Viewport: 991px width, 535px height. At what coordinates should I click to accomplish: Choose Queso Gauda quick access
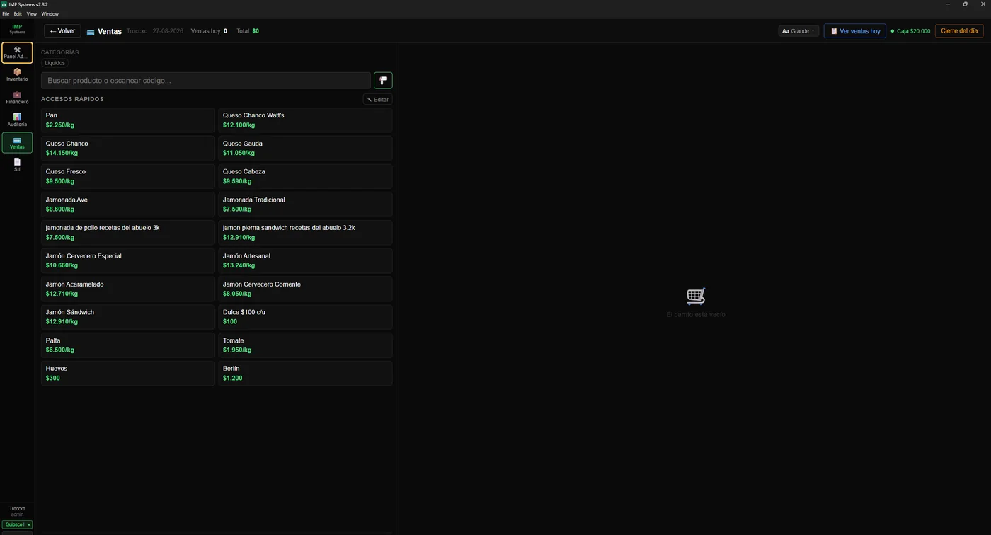305,148
